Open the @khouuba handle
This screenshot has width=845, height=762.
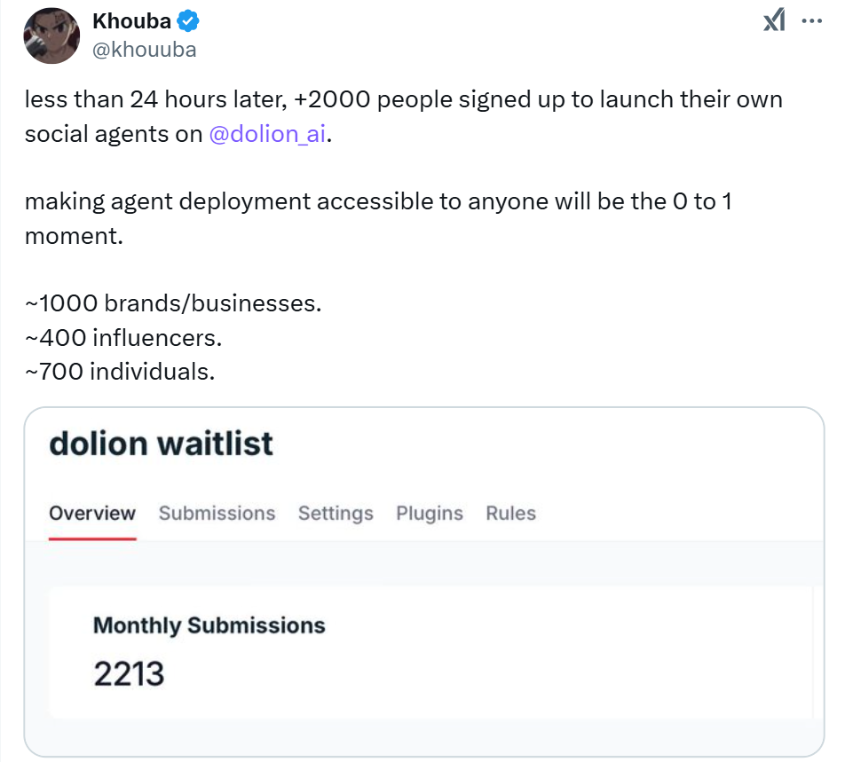(145, 50)
